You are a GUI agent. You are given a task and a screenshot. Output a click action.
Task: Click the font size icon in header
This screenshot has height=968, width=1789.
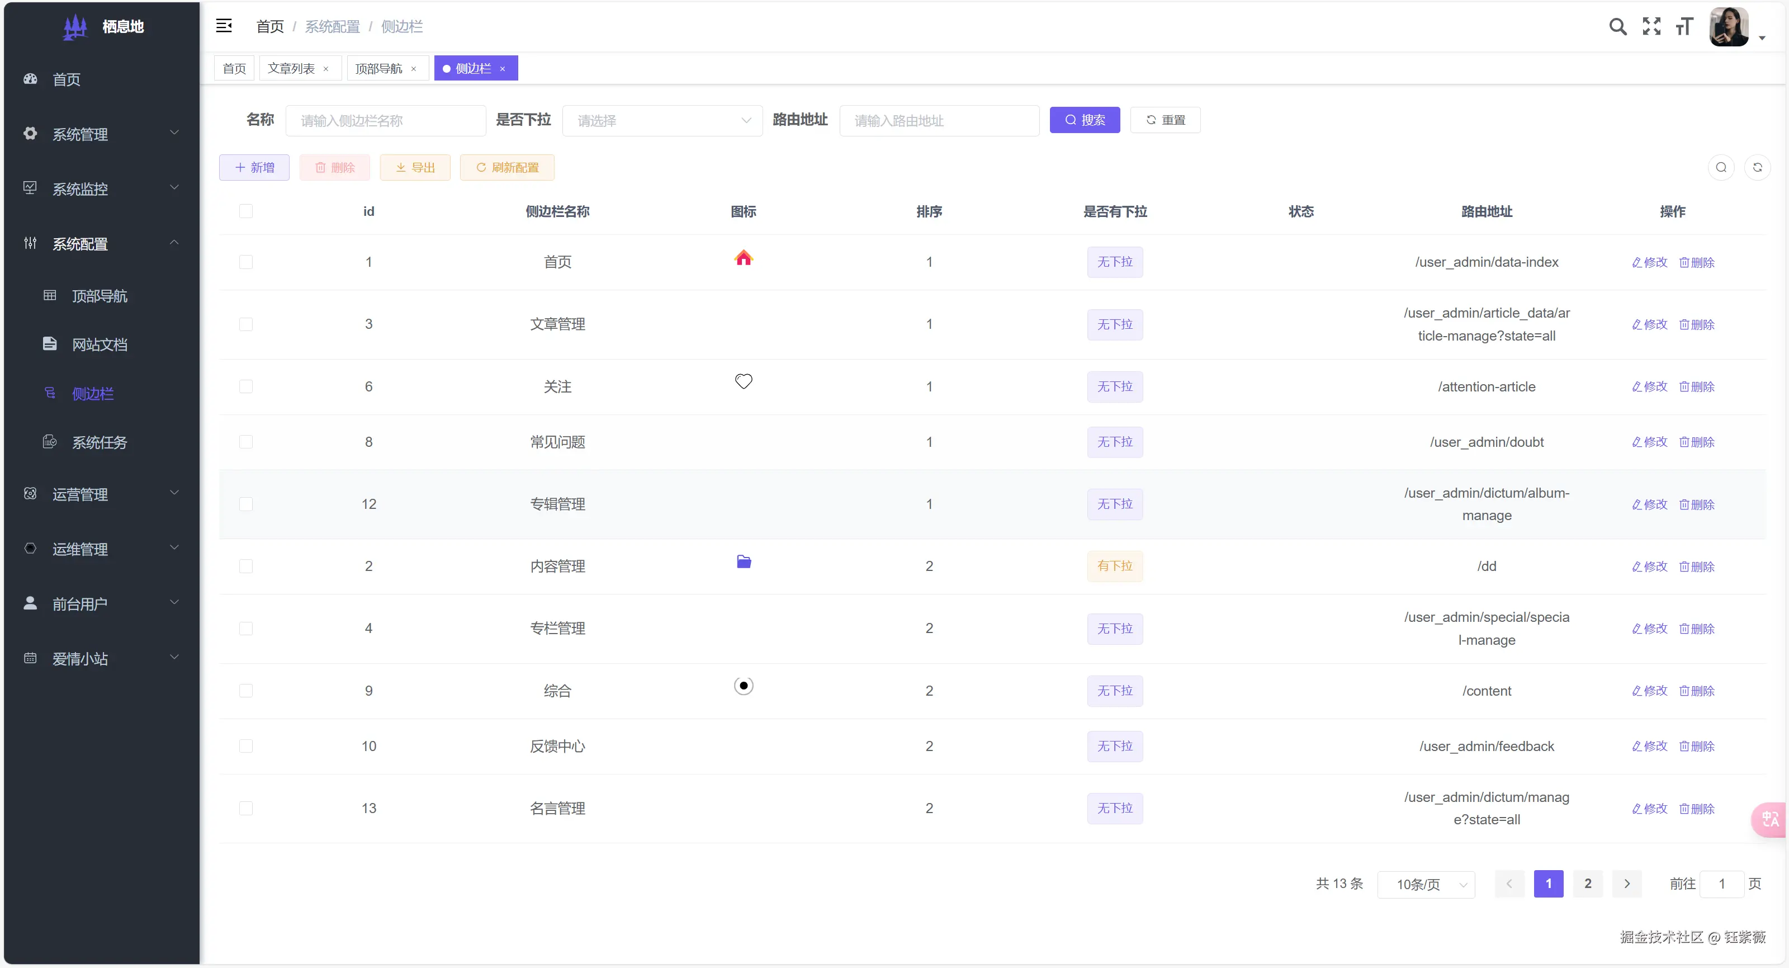coord(1684,26)
